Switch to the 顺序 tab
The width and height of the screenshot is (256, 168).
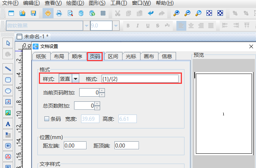click(77, 56)
